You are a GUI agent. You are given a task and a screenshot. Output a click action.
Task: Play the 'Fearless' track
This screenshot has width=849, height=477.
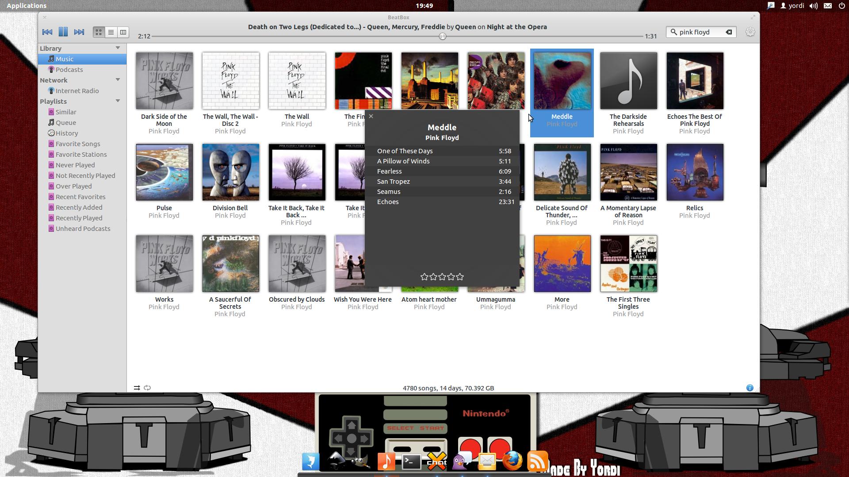click(442, 171)
